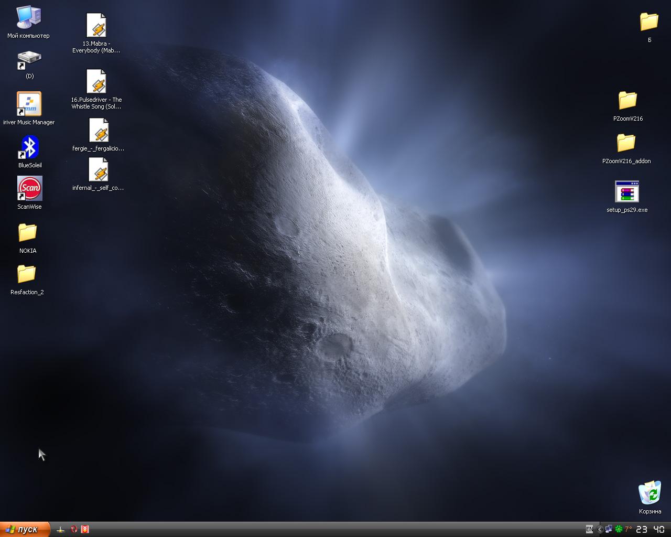Launch Opera from the quick launch bar
Image resolution: width=671 pixels, height=537 pixels.
coord(73,529)
